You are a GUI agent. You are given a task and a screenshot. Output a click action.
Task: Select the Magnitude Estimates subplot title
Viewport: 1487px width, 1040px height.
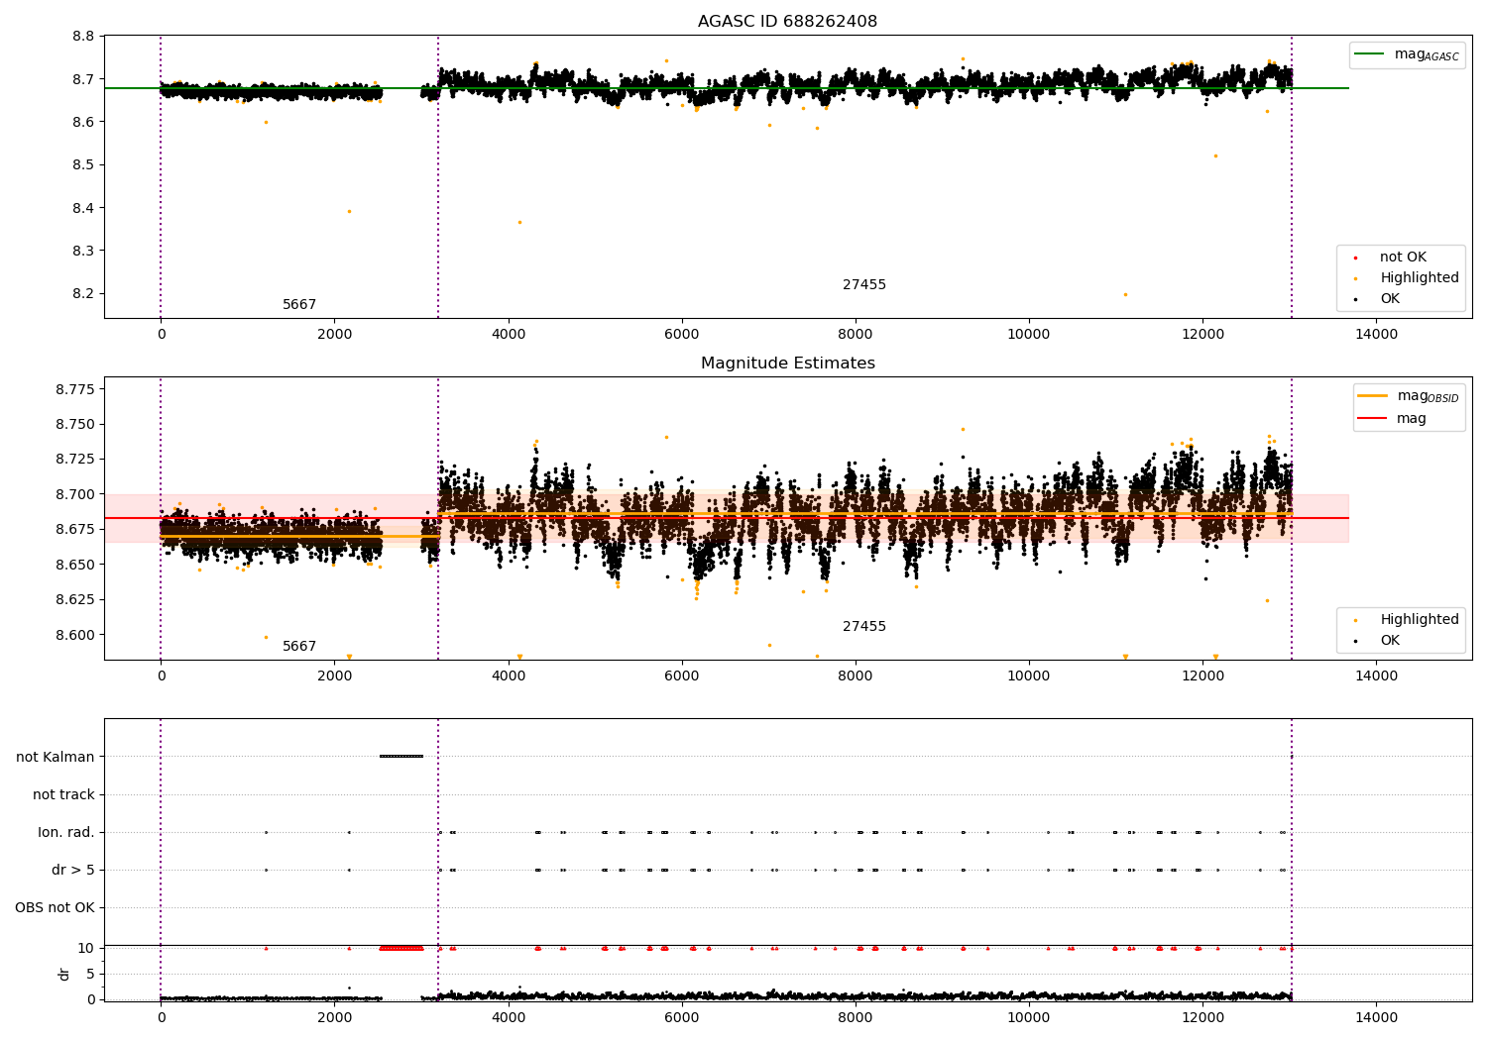787,364
